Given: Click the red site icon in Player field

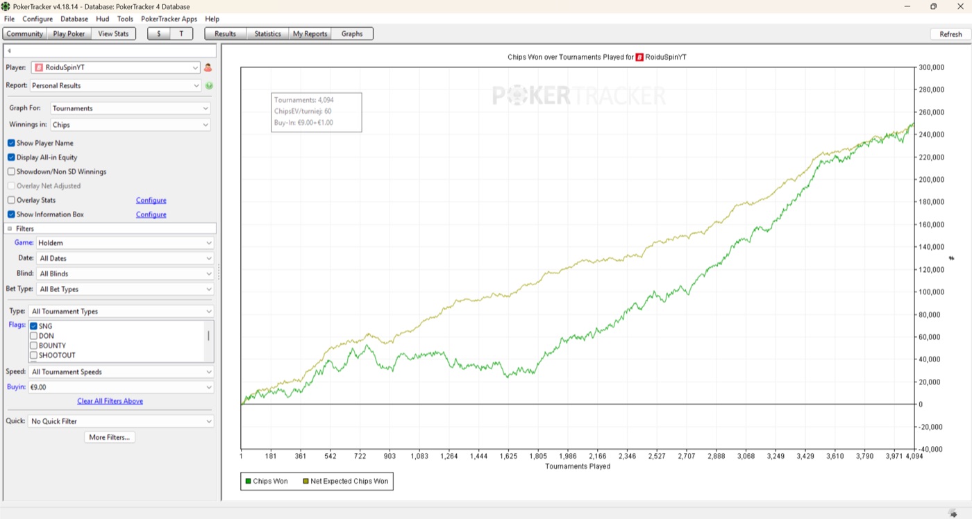Looking at the screenshot, I should tap(39, 68).
